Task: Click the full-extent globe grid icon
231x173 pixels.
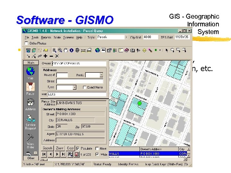Action: (x=77, y=50)
